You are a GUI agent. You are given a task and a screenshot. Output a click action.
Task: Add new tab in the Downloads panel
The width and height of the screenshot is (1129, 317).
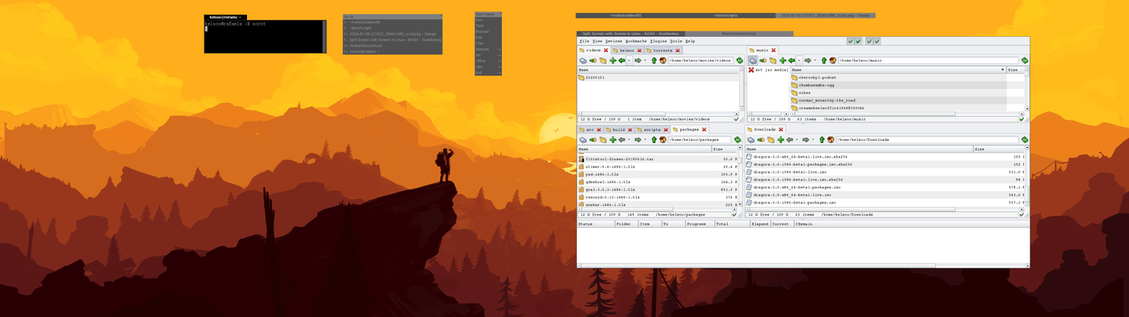pos(781,140)
